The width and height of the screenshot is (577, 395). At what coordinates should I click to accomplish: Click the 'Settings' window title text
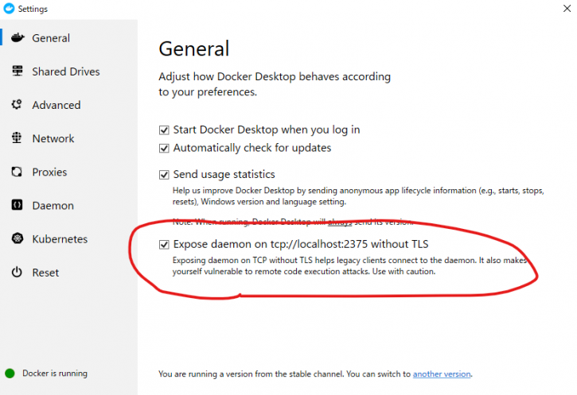(x=33, y=9)
